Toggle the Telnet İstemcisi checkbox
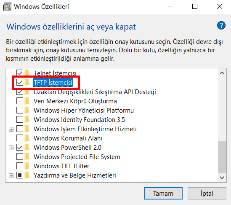 20,73
